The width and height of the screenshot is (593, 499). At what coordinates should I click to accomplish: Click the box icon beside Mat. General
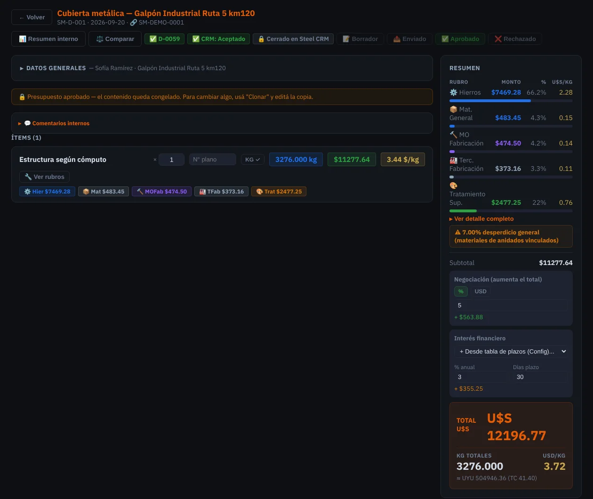pos(453,110)
